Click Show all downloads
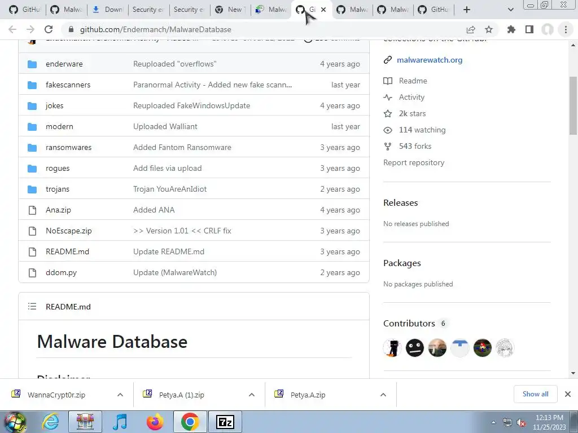Viewport: 578px width, 433px height. (x=535, y=394)
